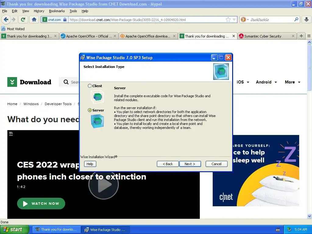
Task: Open the browser Help menu
Action: (x=85, y=11)
